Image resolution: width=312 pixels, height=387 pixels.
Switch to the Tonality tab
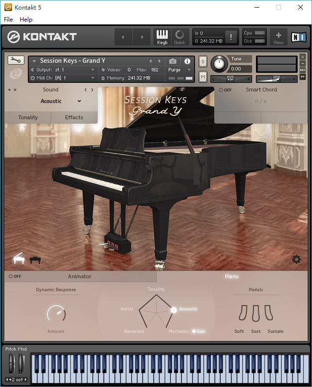(x=28, y=117)
